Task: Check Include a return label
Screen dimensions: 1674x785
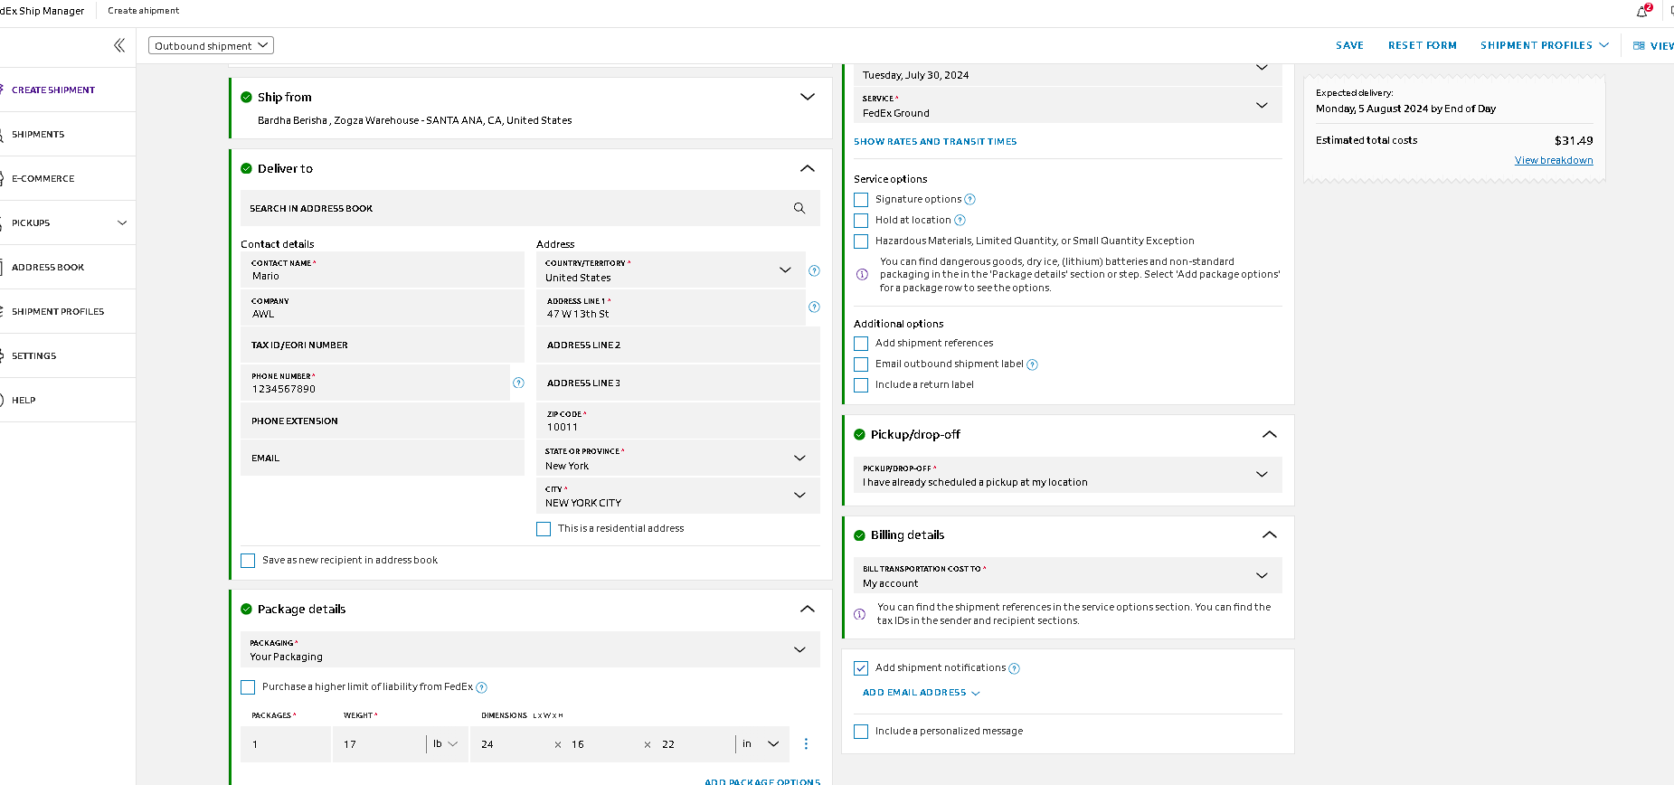Action: 861,385
